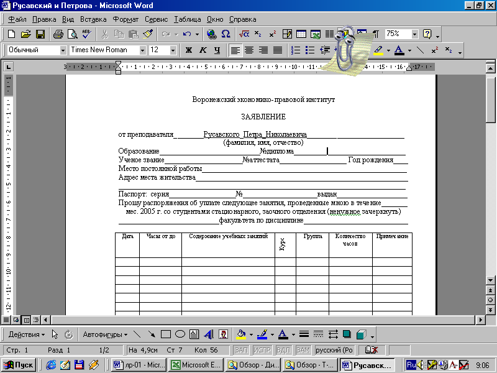
Task: Switch to лр-01 Word taskbar button
Action: coord(139,365)
